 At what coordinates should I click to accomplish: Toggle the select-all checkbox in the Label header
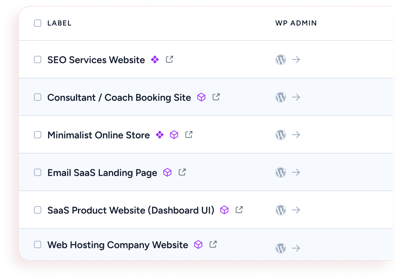click(x=38, y=23)
